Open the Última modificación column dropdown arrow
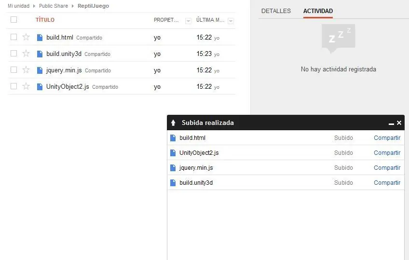This screenshot has height=260, width=409. [231, 21]
